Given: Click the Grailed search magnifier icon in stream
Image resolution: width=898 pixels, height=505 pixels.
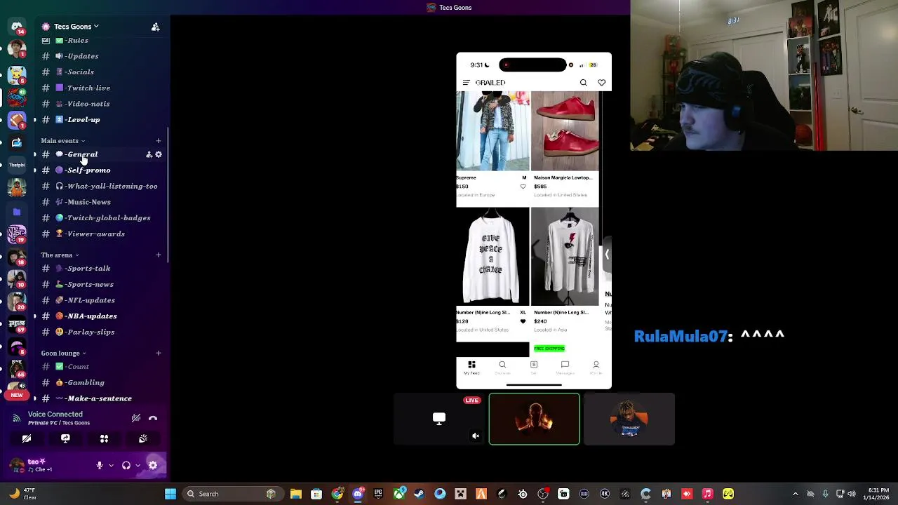Looking at the screenshot, I should [x=584, y=83].
